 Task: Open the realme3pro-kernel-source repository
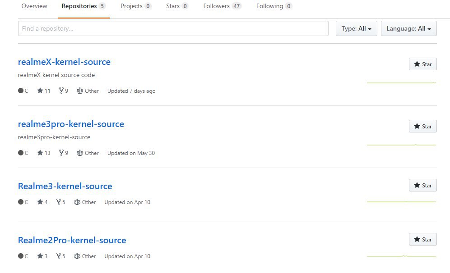[x=71, y=124]
